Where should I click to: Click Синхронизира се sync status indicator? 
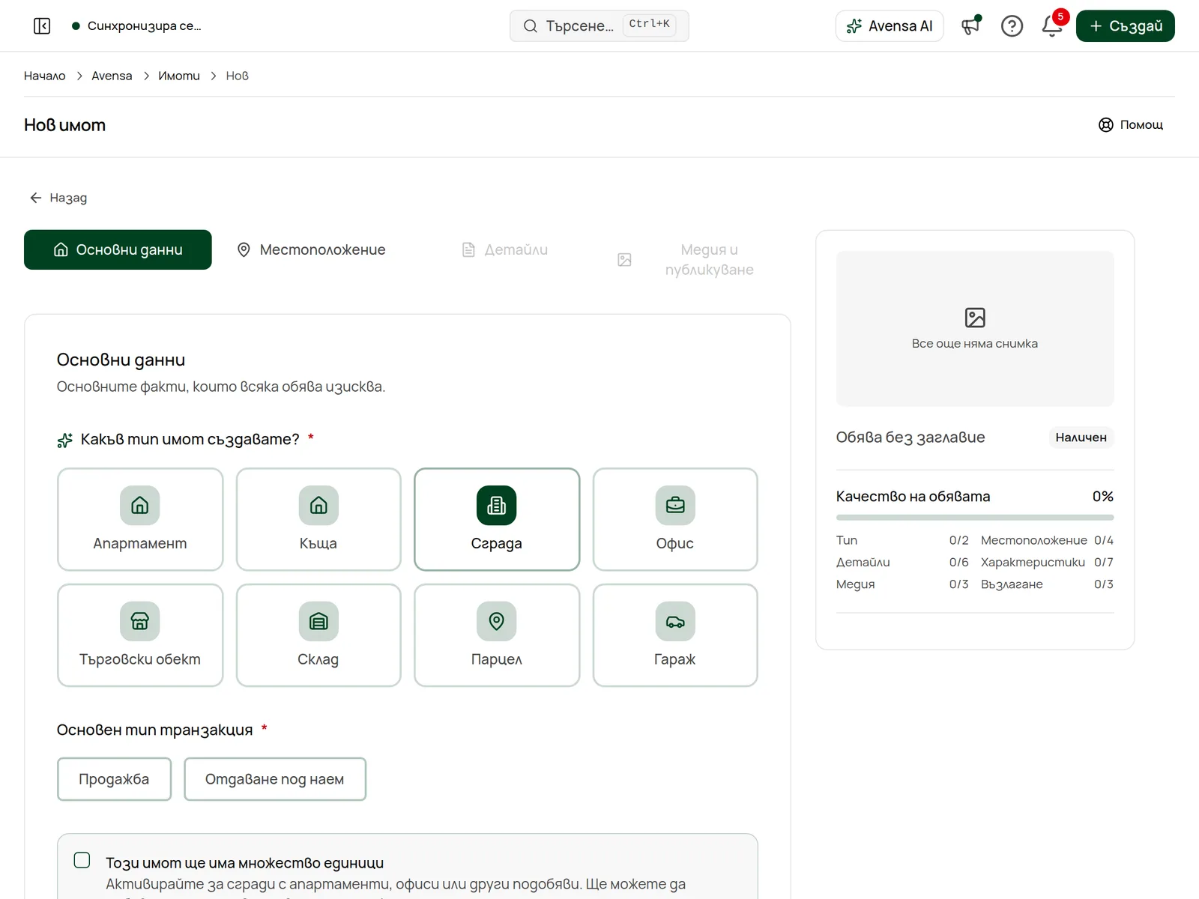[x=136, y=26]
